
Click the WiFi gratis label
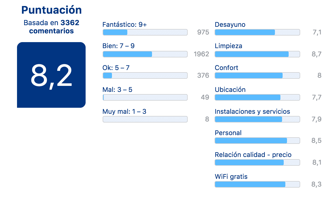click(x=231, y=177)
